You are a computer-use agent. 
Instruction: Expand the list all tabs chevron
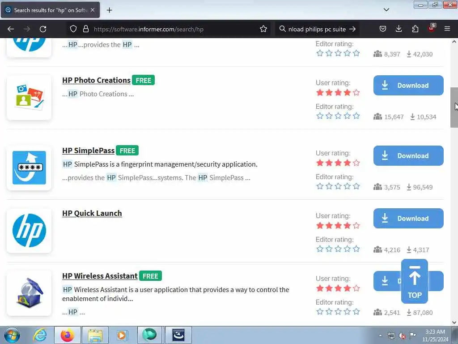click(x=386, y=10)
